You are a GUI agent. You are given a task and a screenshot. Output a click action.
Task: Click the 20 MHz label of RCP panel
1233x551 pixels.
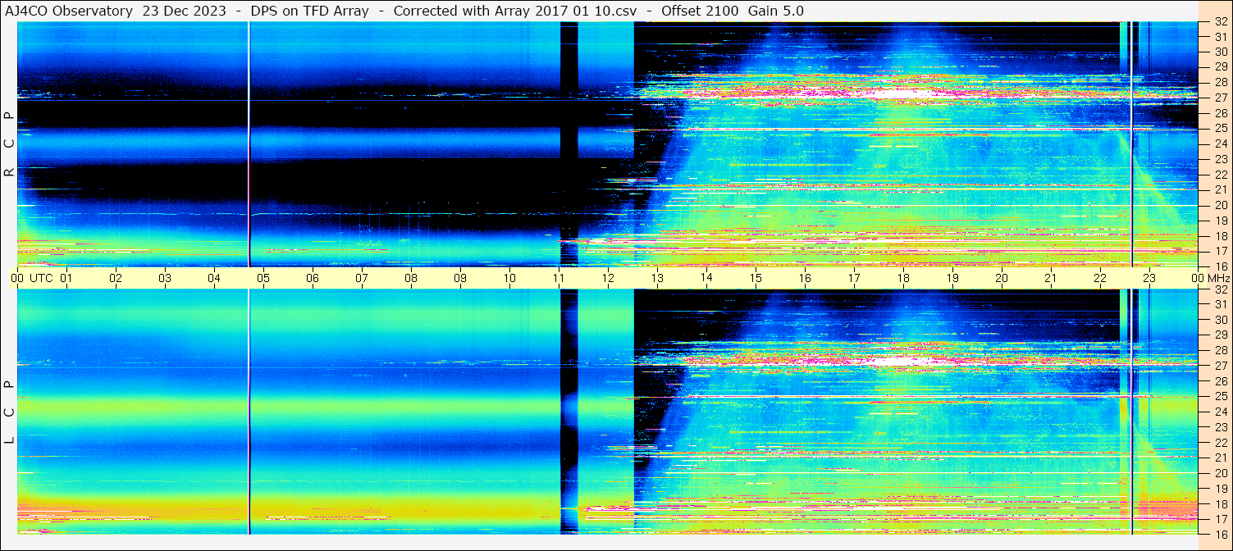click(1220, 205)
